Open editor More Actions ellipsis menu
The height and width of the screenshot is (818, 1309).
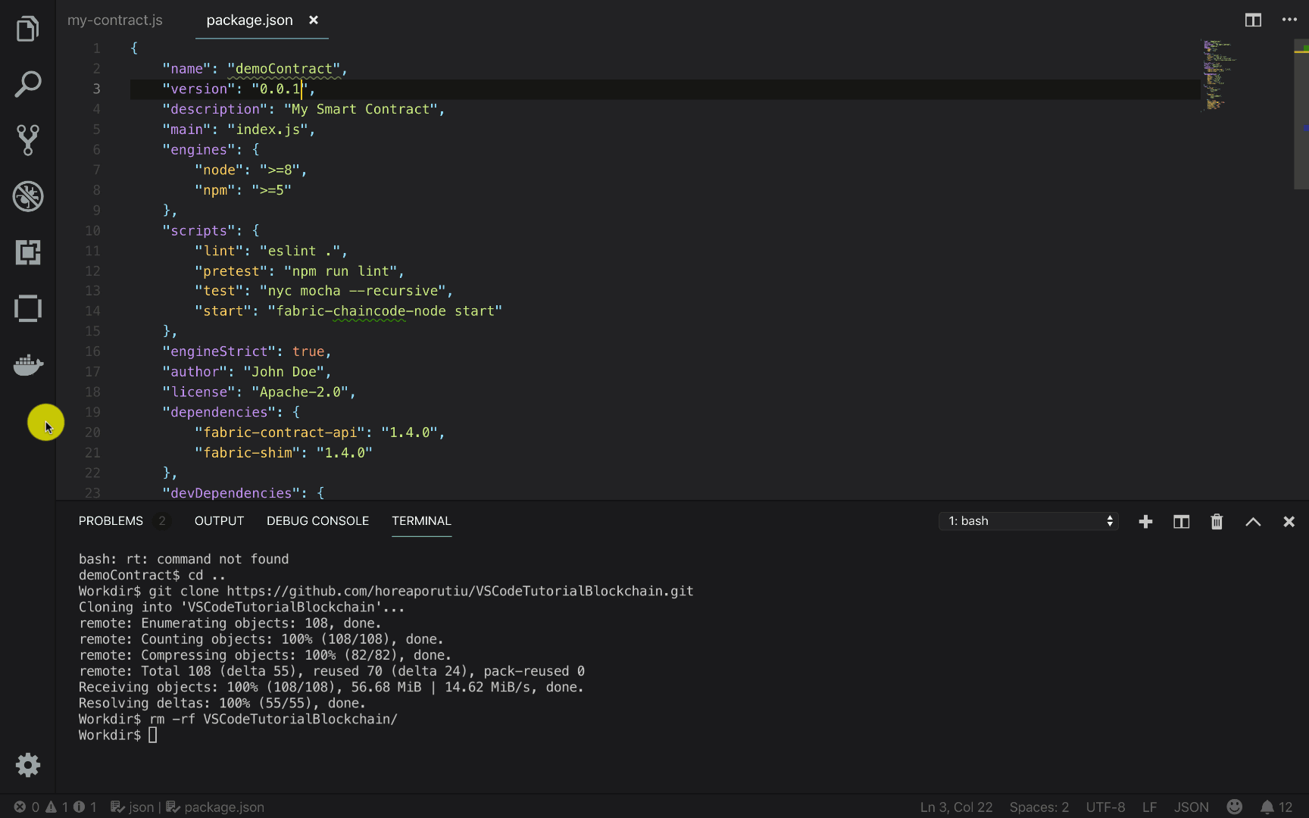point(1289,20)
